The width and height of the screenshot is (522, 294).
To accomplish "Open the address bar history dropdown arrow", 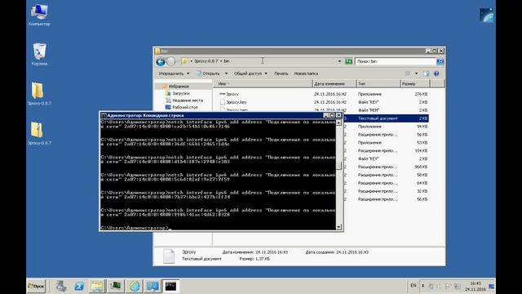I will click(x=339, y=61).
